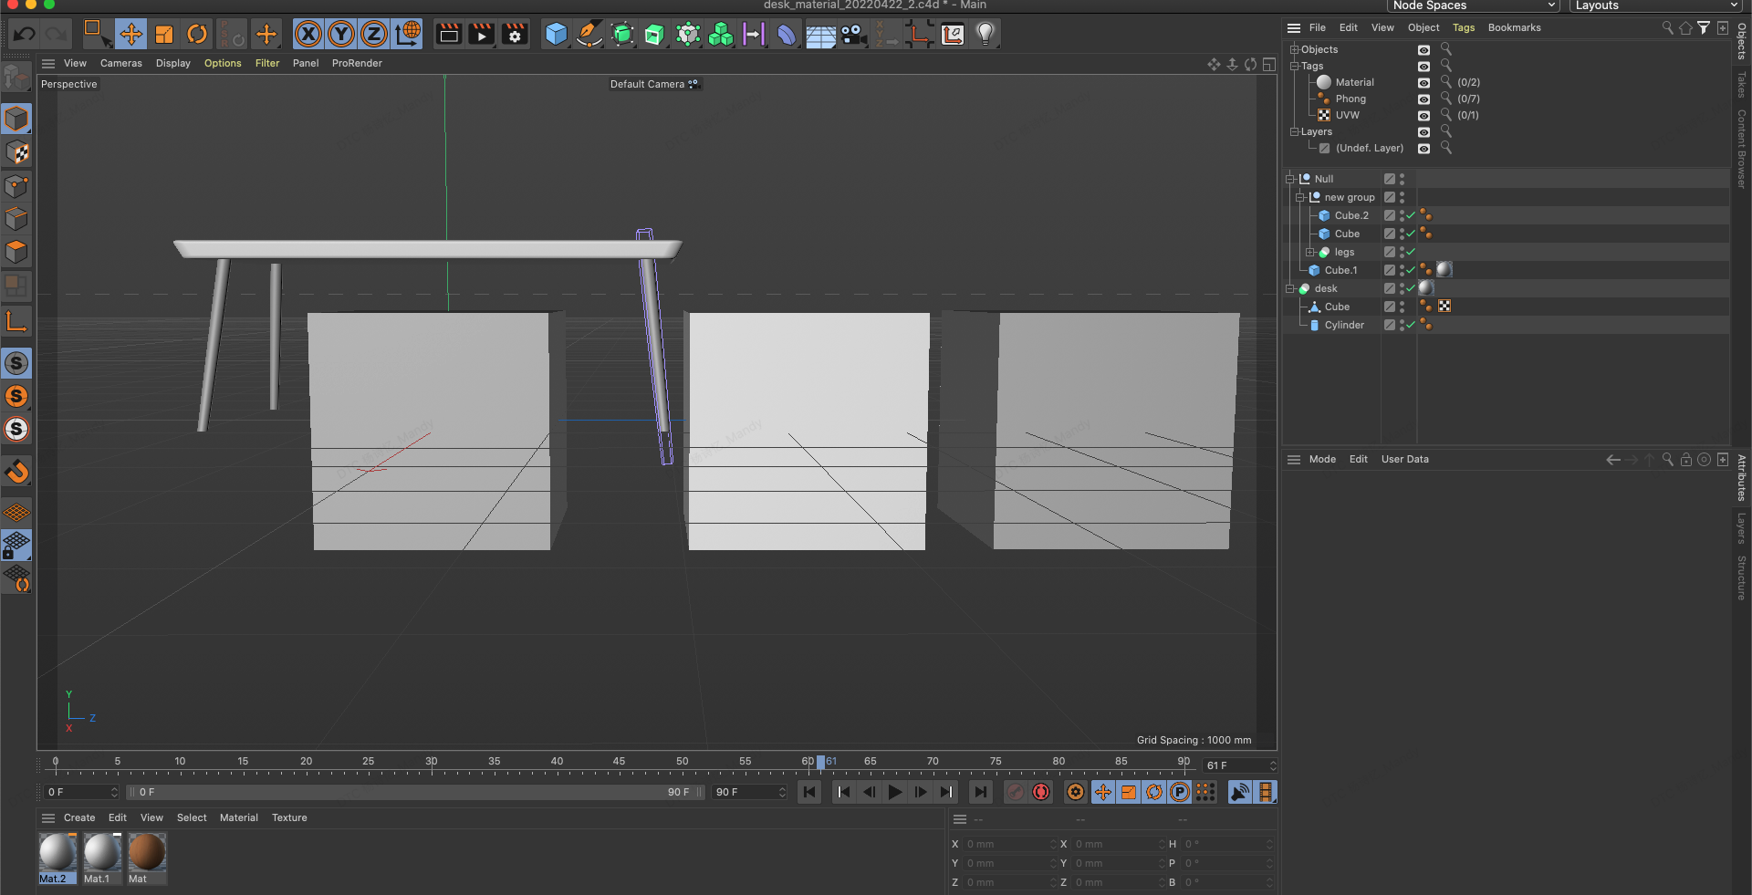Open the Display viewport menu
Screen dimensions: 1752x895
[172, 63]
